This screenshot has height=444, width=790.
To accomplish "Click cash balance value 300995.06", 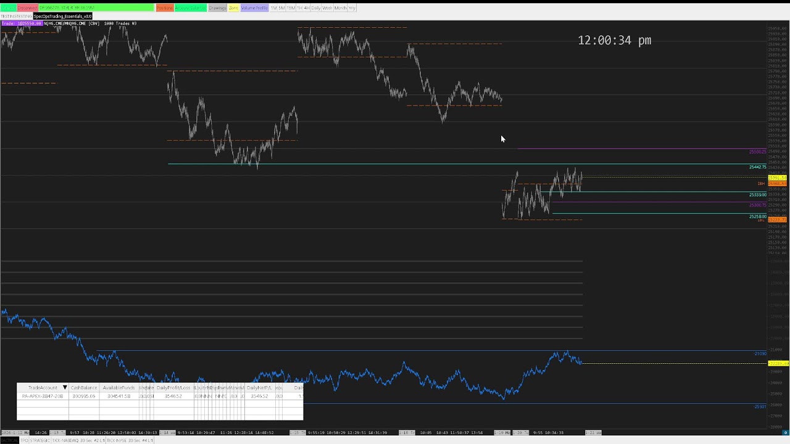I will 84,397.
